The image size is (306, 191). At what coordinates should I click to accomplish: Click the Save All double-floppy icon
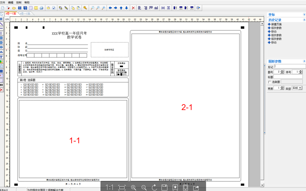(x=25, y=8)
